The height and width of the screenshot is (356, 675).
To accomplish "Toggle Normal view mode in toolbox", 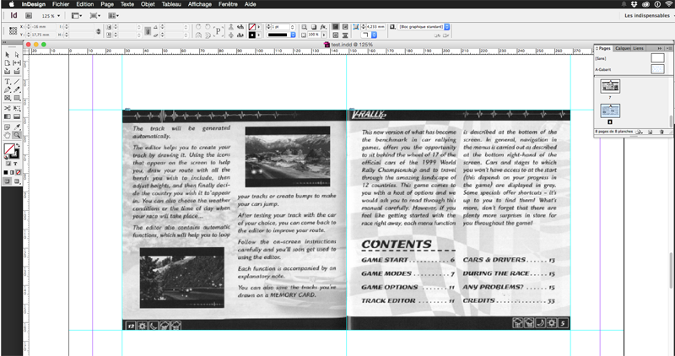I will pyautogui.click(x=8, y=181).
